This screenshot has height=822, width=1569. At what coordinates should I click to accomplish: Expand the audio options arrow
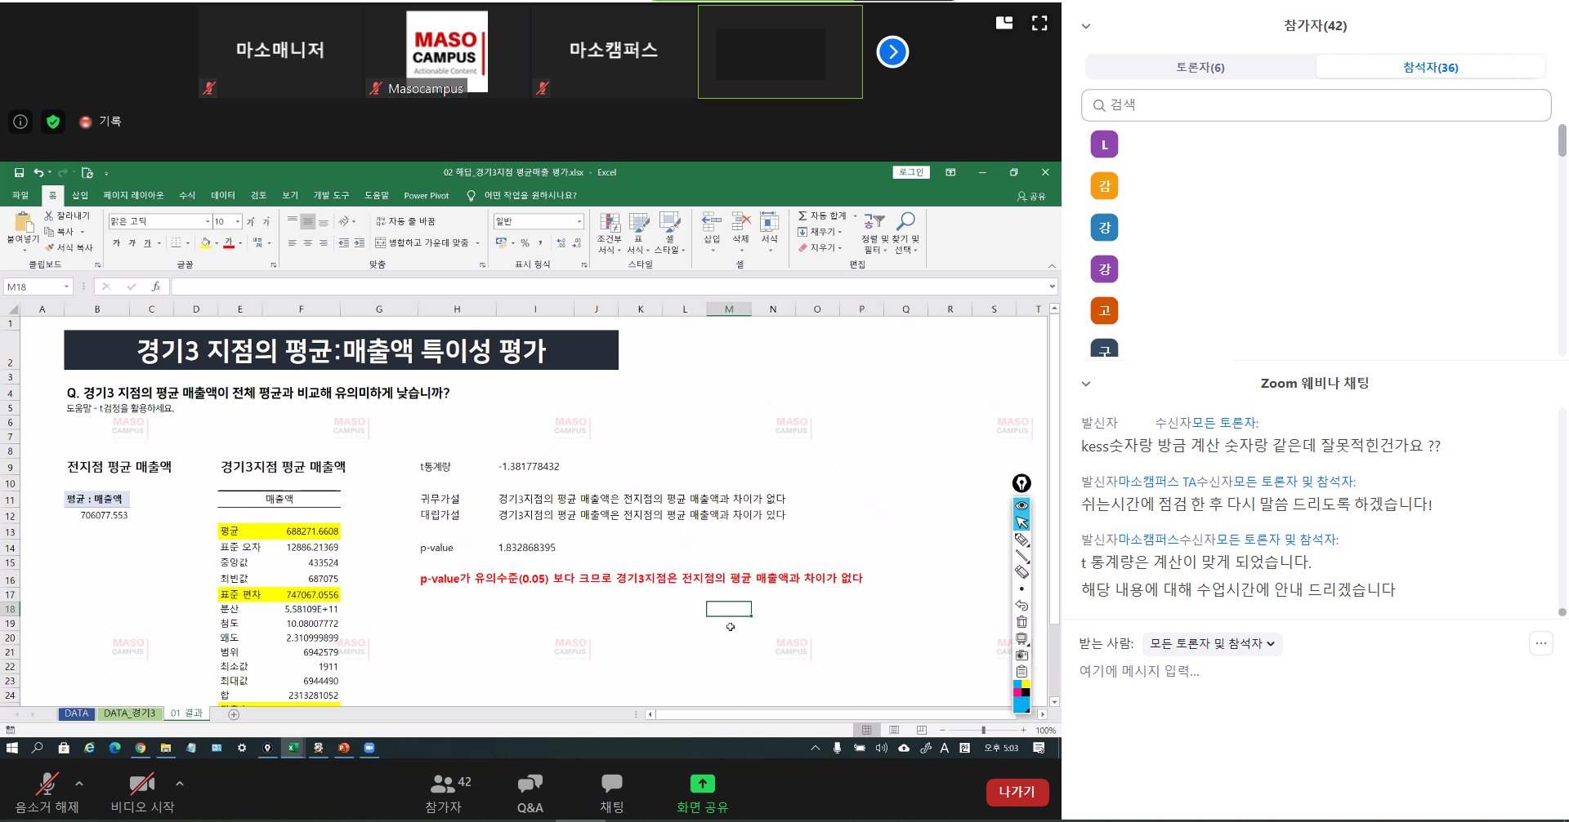pyautogui.click(x=79, y=784)
